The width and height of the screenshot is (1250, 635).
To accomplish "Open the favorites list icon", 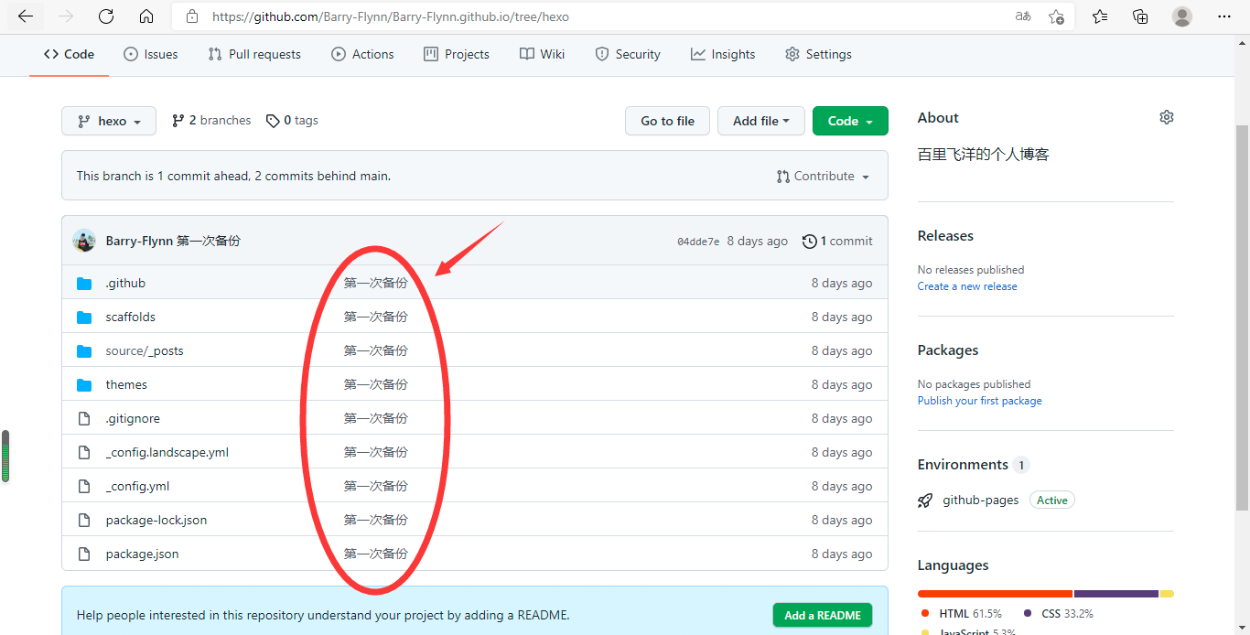I will (1100, 16).
